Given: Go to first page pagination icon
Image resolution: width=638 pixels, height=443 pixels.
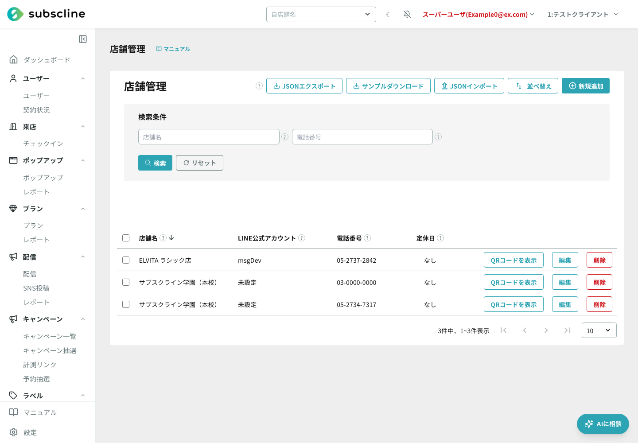Looking at the screenshot, I should pyautogui.click(x=503, y=330).
